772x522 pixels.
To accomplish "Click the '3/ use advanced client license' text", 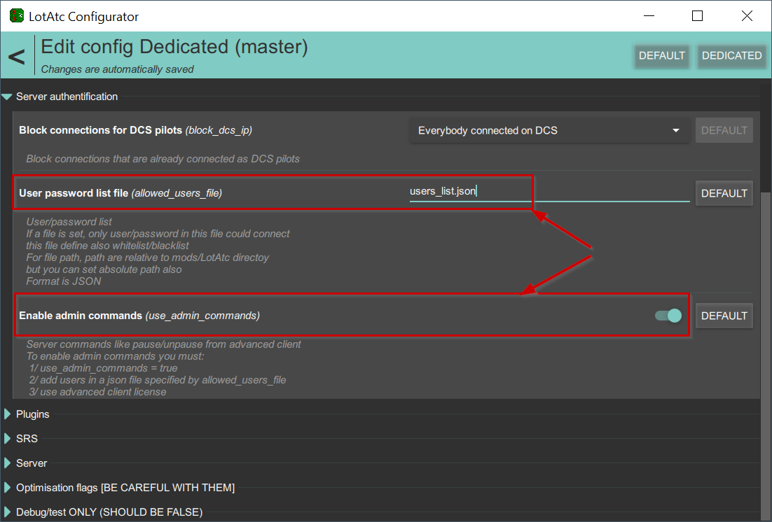I will [97, 392].
